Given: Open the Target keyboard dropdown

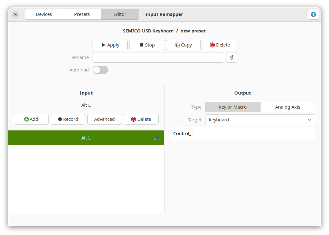Looking at the screenshot, I should 260,120.
